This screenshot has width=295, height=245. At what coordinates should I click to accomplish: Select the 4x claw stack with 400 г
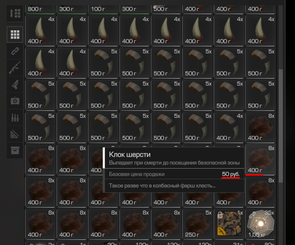[x=229, y=127]
